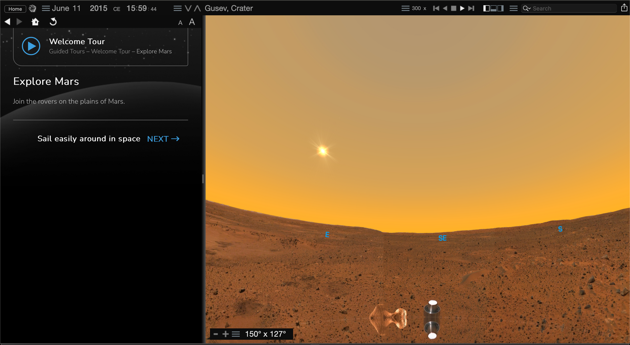Click the Home button
The width and height of the screenshot is (630, 345).
click(15, 9)
